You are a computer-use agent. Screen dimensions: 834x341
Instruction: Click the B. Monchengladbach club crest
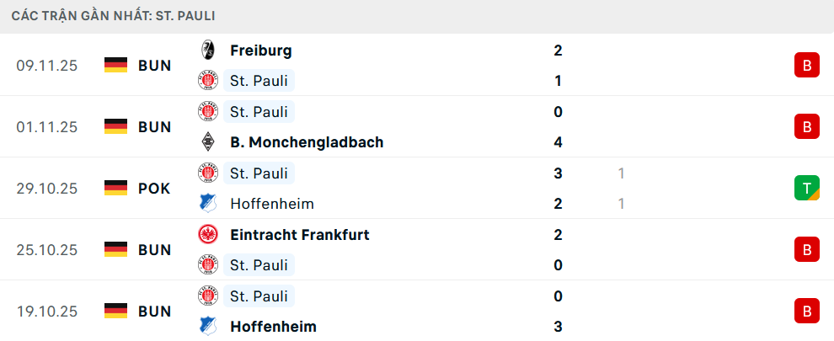click(x=207, y=142)
